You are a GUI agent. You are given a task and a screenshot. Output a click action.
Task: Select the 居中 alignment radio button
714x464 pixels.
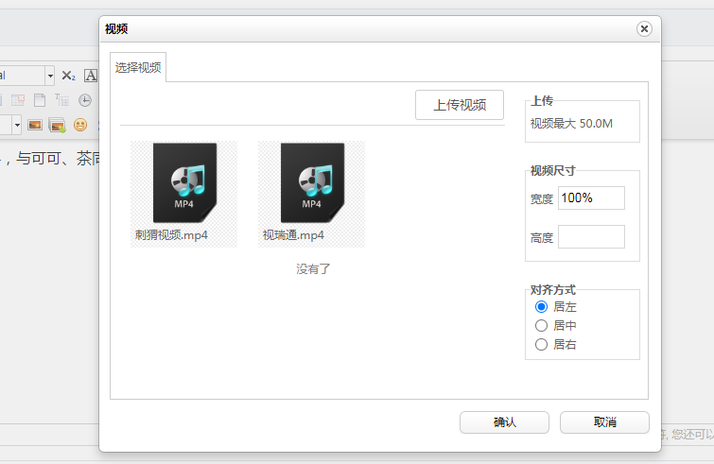point(542,326)
